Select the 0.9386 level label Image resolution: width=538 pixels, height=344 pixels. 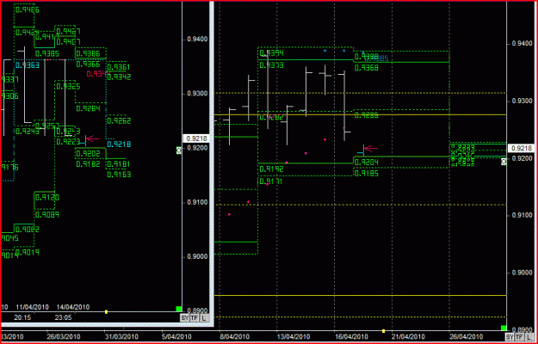pyautogui.click(x=88, y=53)
